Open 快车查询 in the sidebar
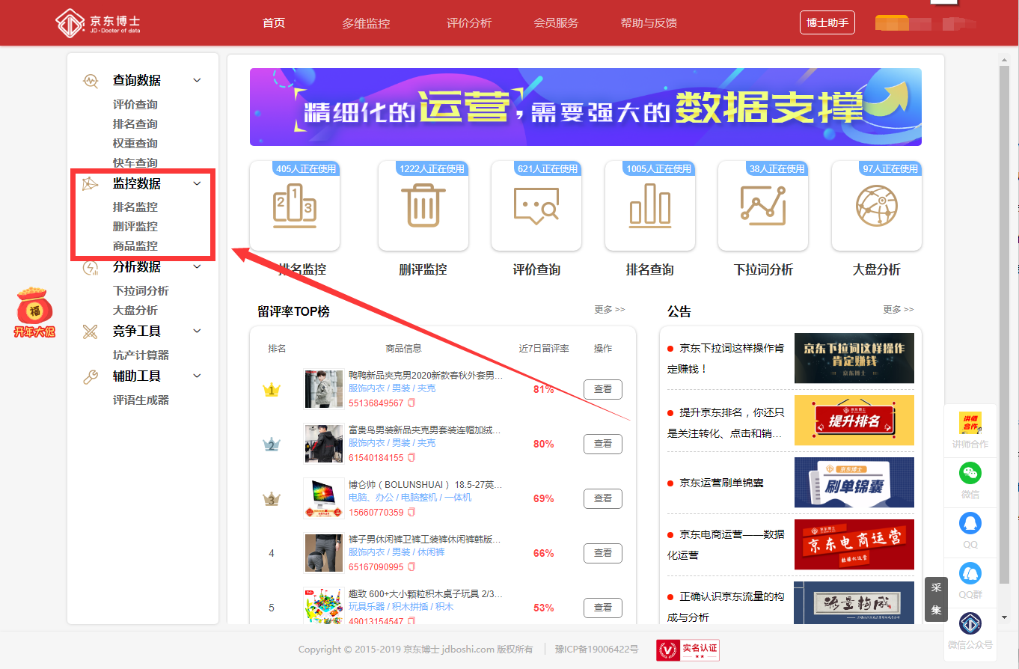This screenshot has width=1019, height=669. point(135,163)
